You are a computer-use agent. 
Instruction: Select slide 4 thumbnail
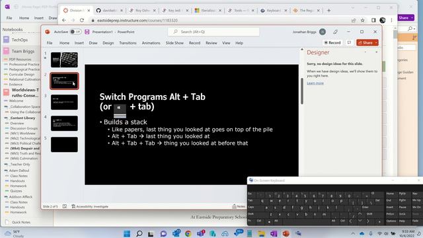coord(64,124)
